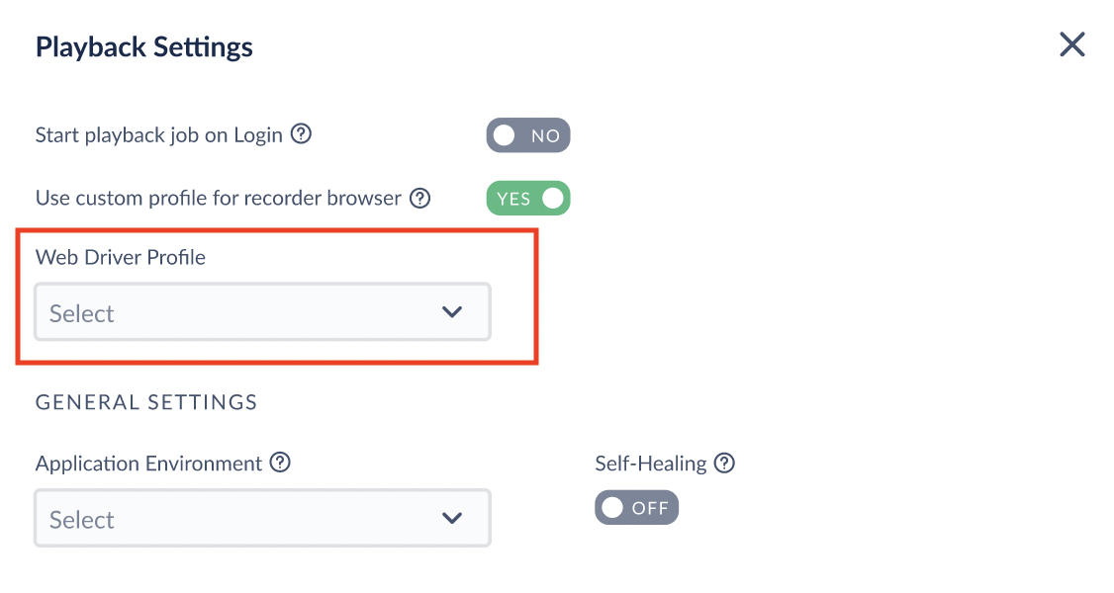This screenshot has width=1114, height=593.
Task: View the Application Environment help tooltip icon
Action: 281,463
